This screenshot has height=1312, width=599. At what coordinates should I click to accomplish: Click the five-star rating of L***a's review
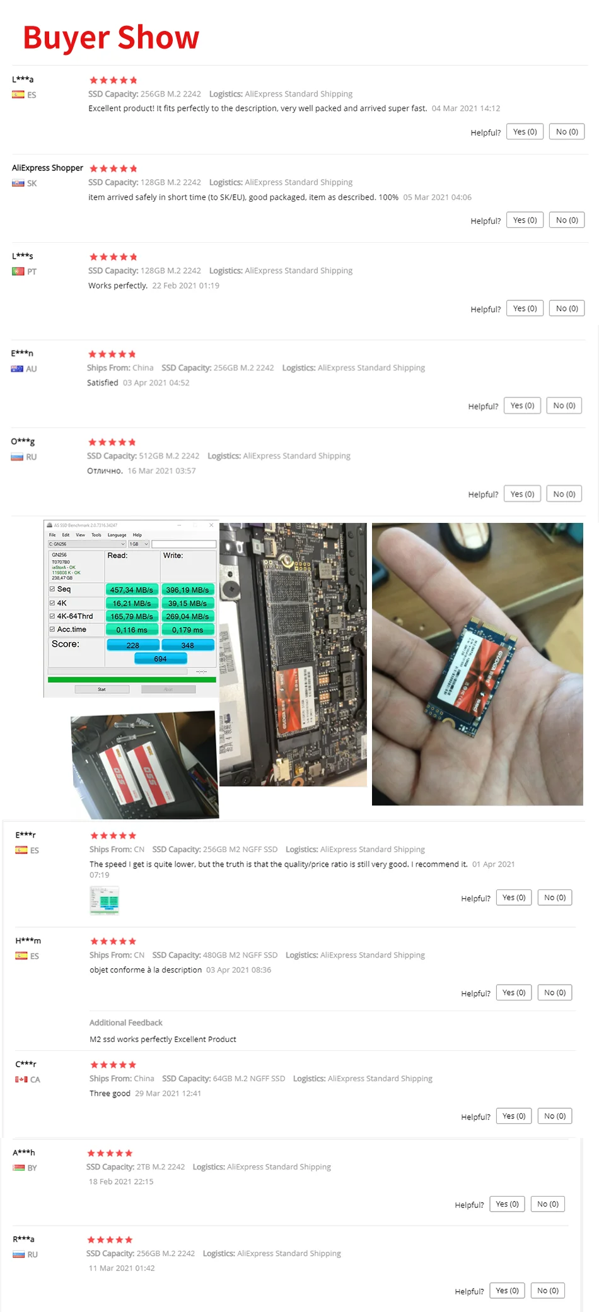point(113,80)
